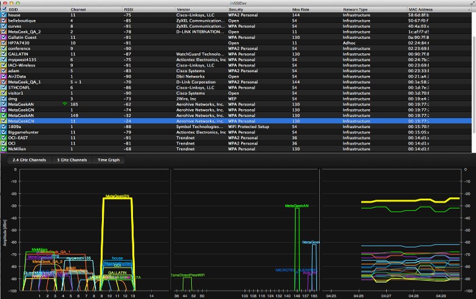This screenshot has height=299, width=476.
Task: Click the Network Type column header
Action: (x=356, y=10)
